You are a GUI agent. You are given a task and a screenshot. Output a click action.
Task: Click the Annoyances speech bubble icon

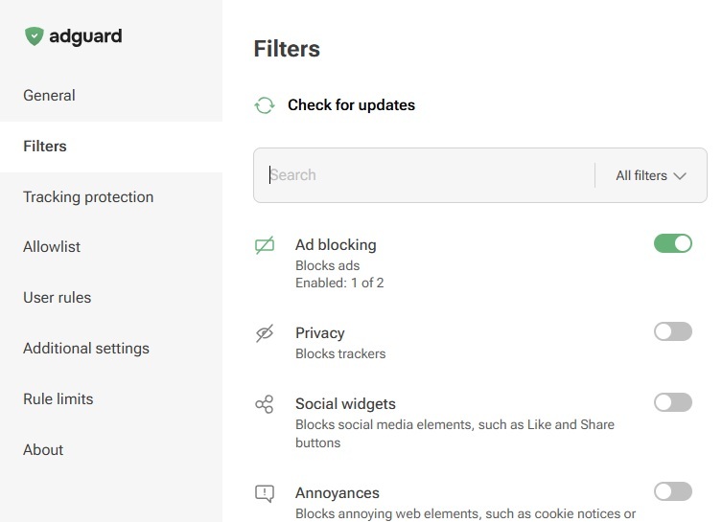[x=265, y=493]
